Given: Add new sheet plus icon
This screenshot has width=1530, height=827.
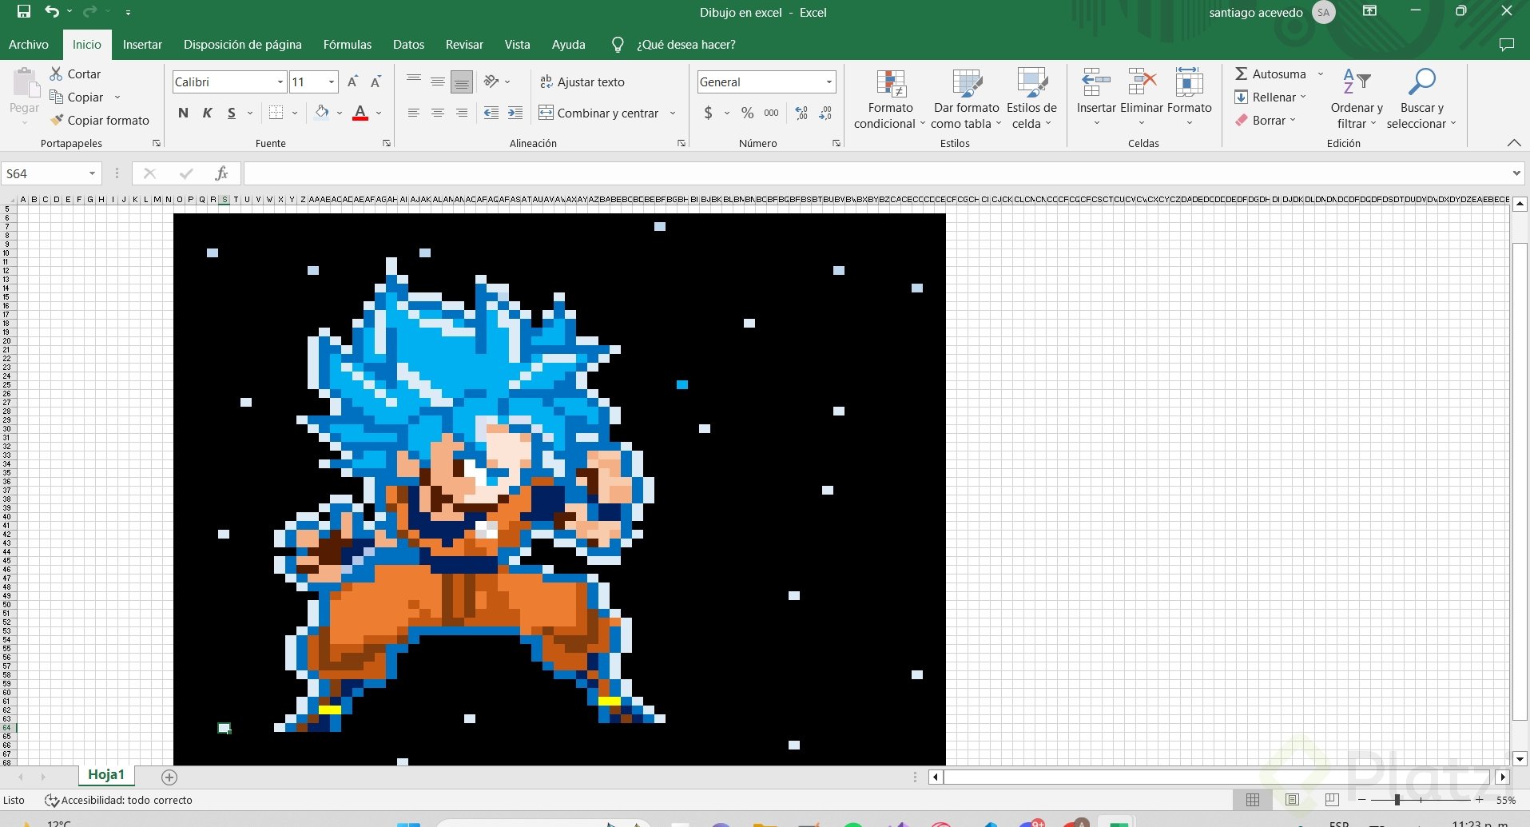Looking at the screenshot, I should pyautogui.click(x=169, y=777).
